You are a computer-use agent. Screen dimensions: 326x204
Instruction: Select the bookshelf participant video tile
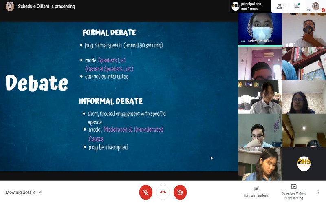pos(304,63)
